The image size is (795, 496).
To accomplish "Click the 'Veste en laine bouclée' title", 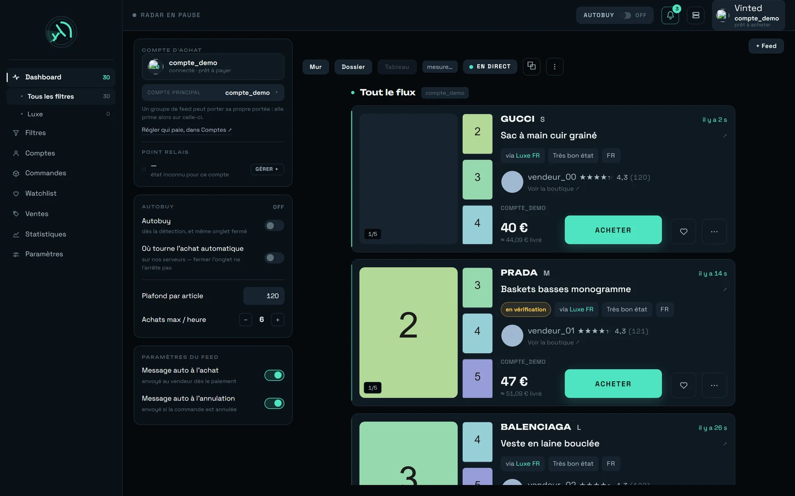I will tap(550, 443).
